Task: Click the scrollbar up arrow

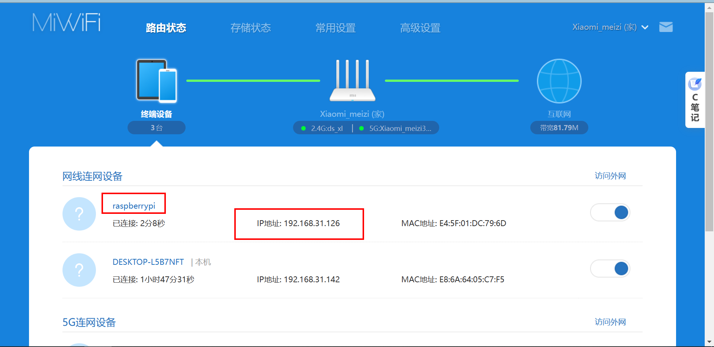Action: coord(709,7)
